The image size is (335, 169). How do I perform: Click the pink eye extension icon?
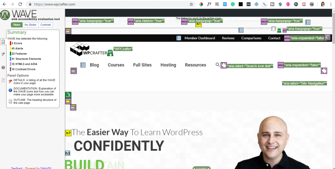(288, 4)
